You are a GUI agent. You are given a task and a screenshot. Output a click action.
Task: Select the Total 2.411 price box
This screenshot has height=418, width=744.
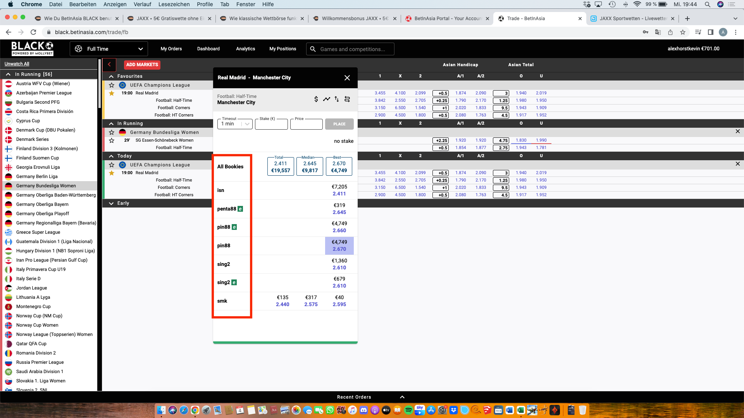(281, 167)
